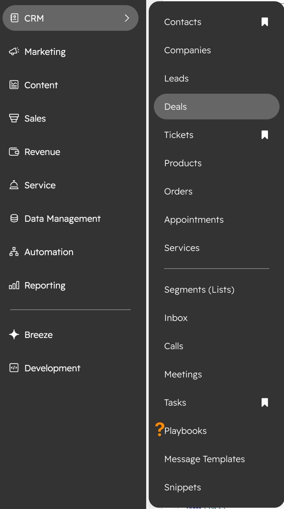Click the Sales storefront icon
Image resolution: width=284 pixels, height=509 pixels.
tap(14, 118)
